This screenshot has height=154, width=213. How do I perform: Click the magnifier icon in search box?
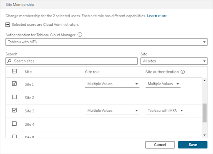tap(10, 61)
